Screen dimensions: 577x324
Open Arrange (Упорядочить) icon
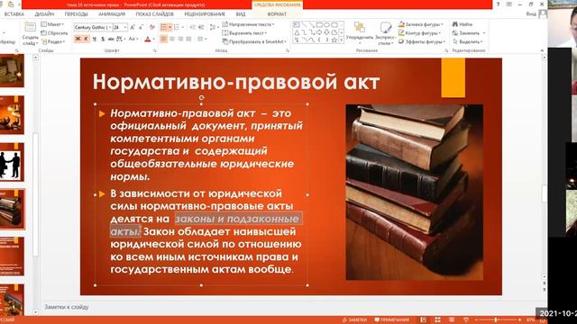(x=360, y=28)
